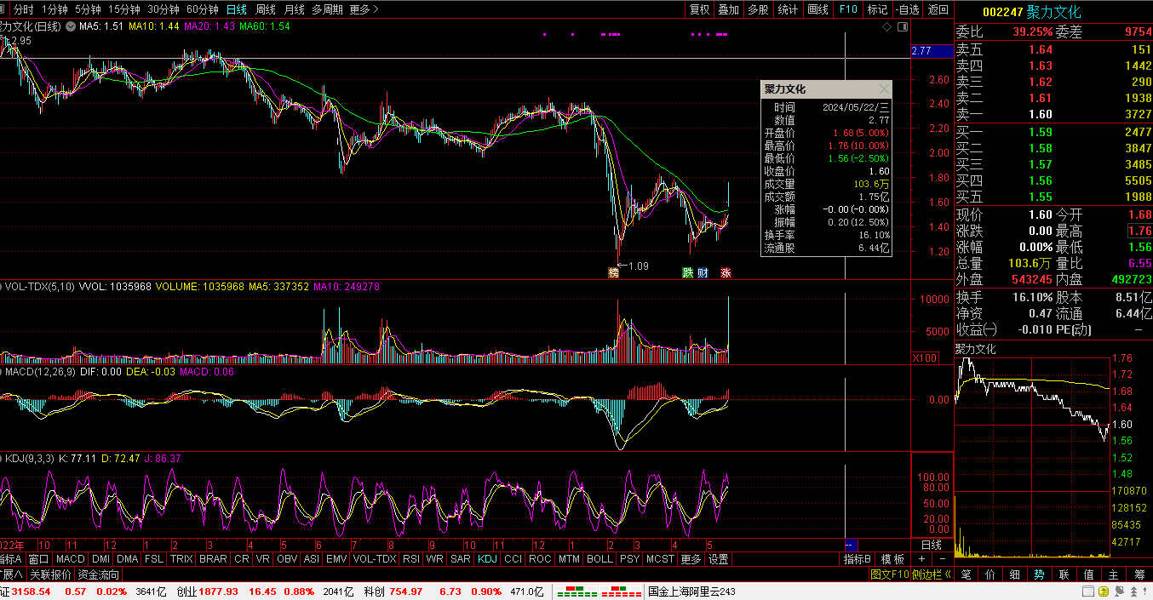Image resolution: width=1153 pixels, height=600 pixels.
Task: Open the 资金流向 tab
Action: (99, 574)
